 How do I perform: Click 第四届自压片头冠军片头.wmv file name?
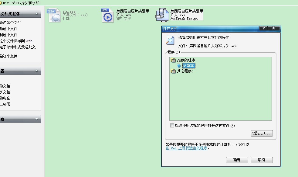[x=133, y=13]
